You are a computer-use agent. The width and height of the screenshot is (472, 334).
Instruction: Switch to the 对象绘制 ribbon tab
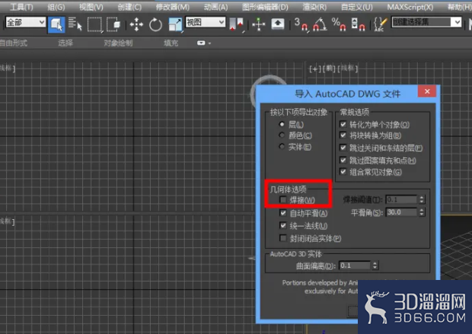tap(118, 43)
